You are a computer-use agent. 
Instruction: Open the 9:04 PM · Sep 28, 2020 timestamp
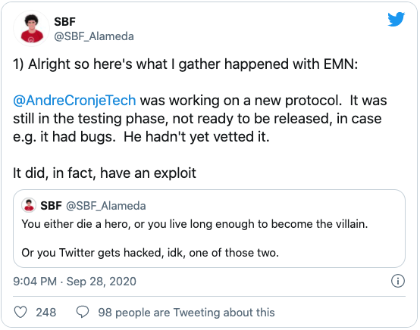coord(75,282)
